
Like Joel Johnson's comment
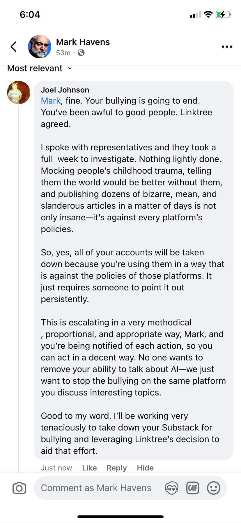[89, 468]
